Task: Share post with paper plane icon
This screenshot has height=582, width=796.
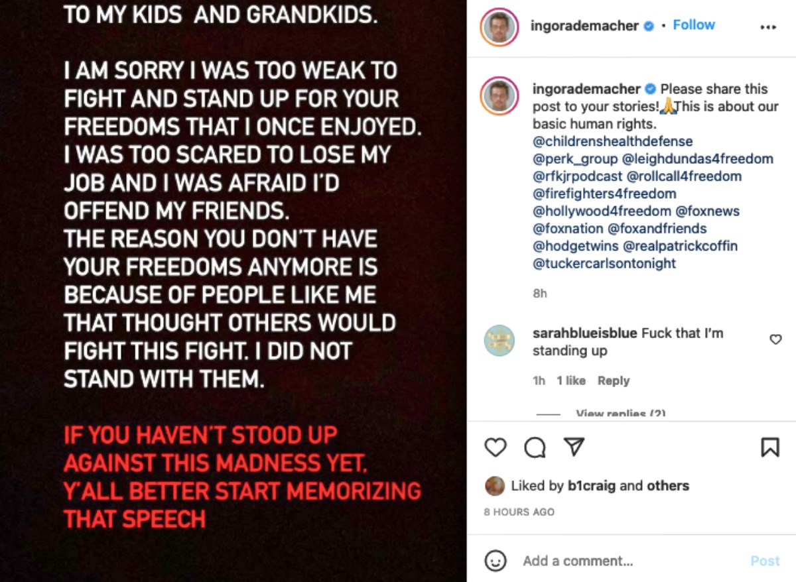Action: [x=573, y=447]
